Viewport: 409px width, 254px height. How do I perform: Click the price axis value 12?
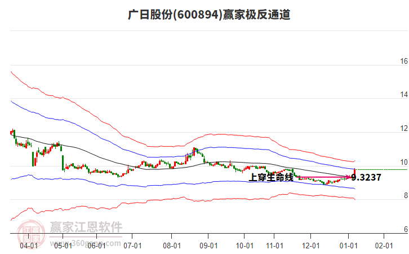(404, 128)
